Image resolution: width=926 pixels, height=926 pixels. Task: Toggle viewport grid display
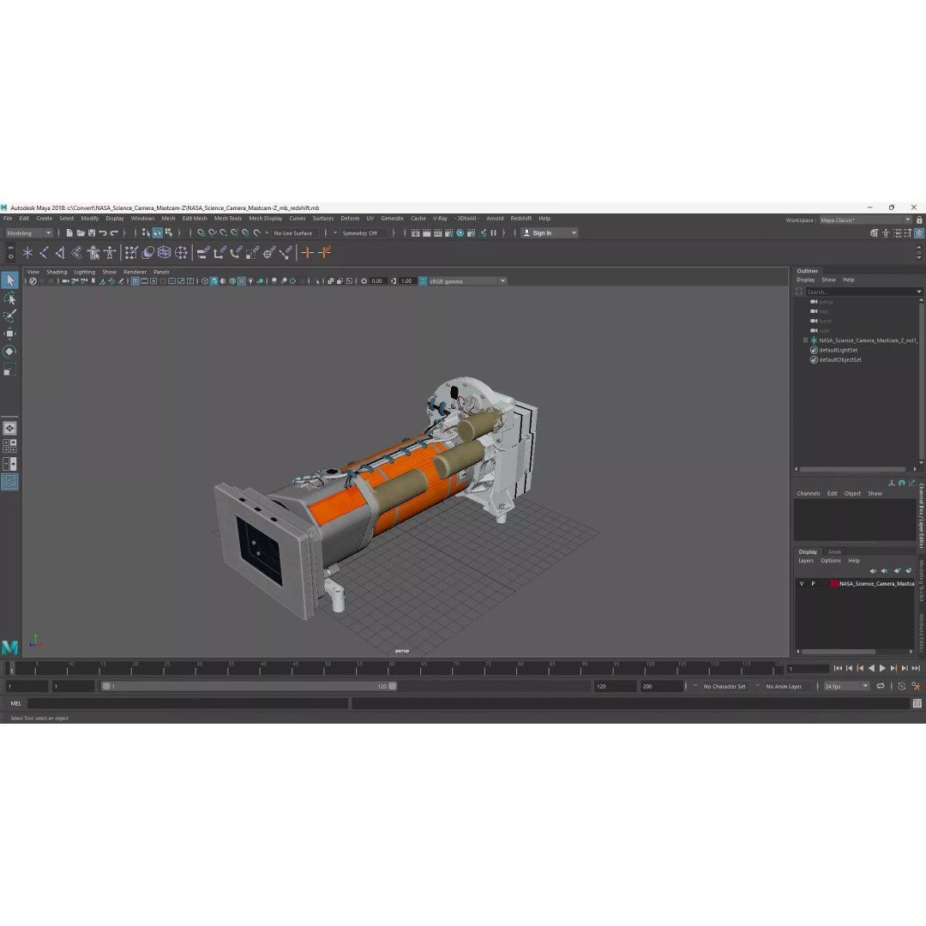tap(135, 281)
